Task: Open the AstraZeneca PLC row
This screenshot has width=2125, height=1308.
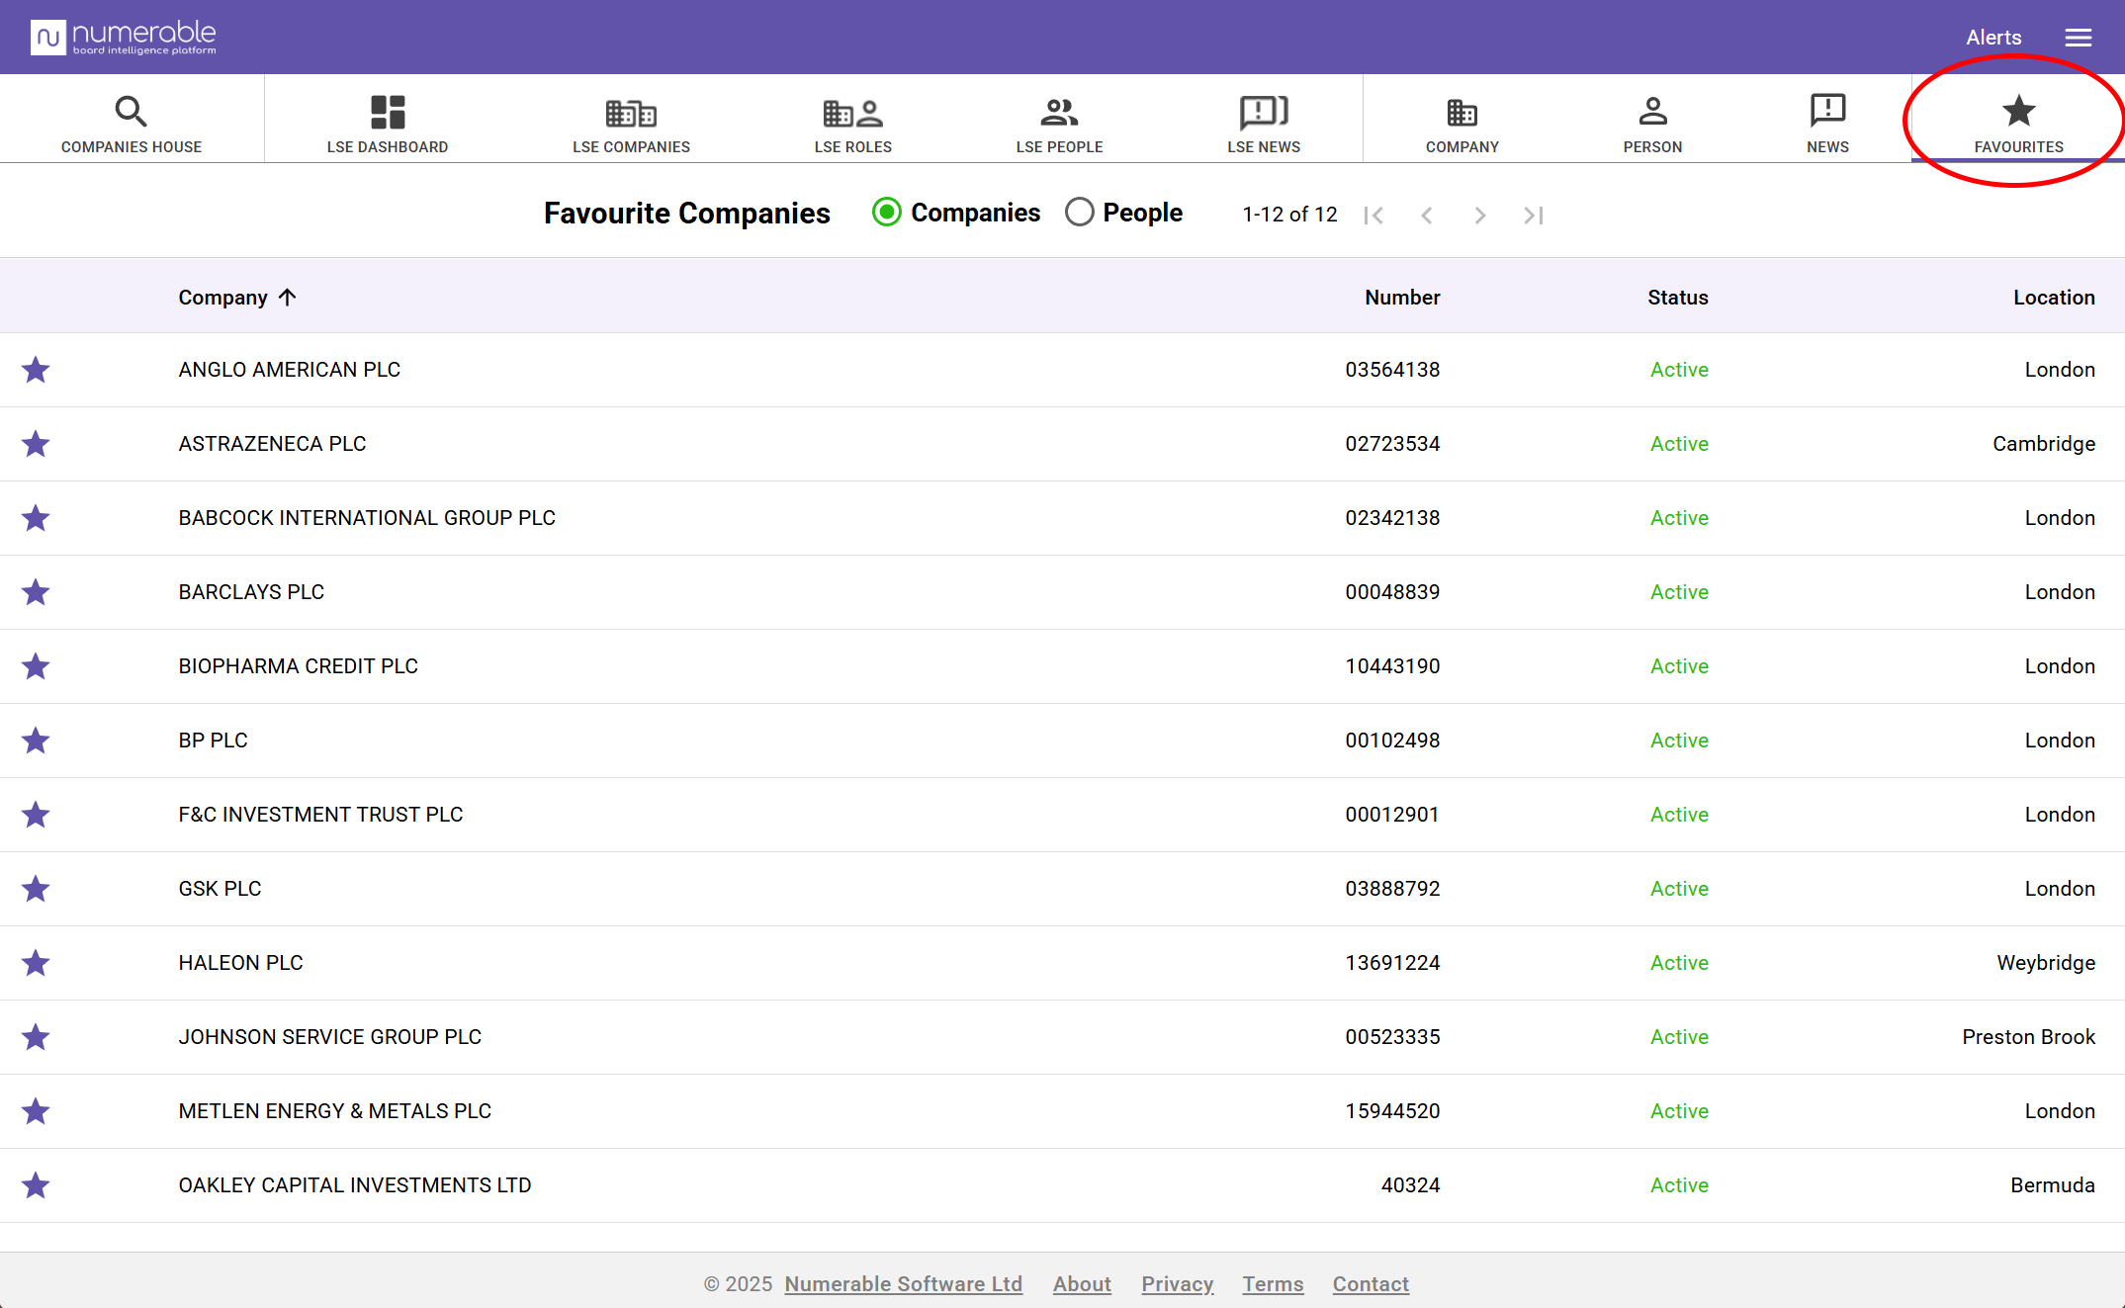Action: click(272, 444)
